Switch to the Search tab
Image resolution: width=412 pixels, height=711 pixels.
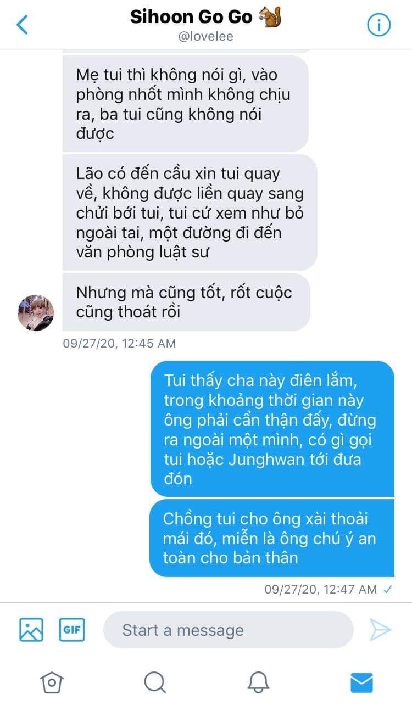155,682
